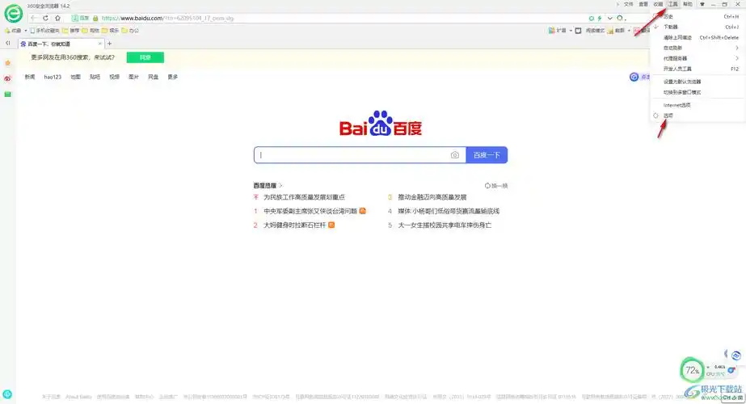The height and width of the screenshot is (404, 746).
Task: Open the hao123 link
Action: point(53,77)
